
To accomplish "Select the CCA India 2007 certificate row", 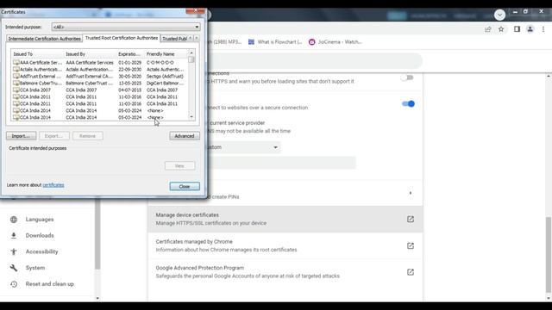I will coord(99,90).
